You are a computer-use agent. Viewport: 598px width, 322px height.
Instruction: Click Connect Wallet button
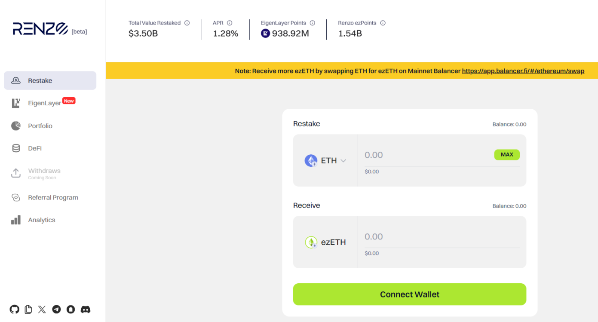pos(410,294)
